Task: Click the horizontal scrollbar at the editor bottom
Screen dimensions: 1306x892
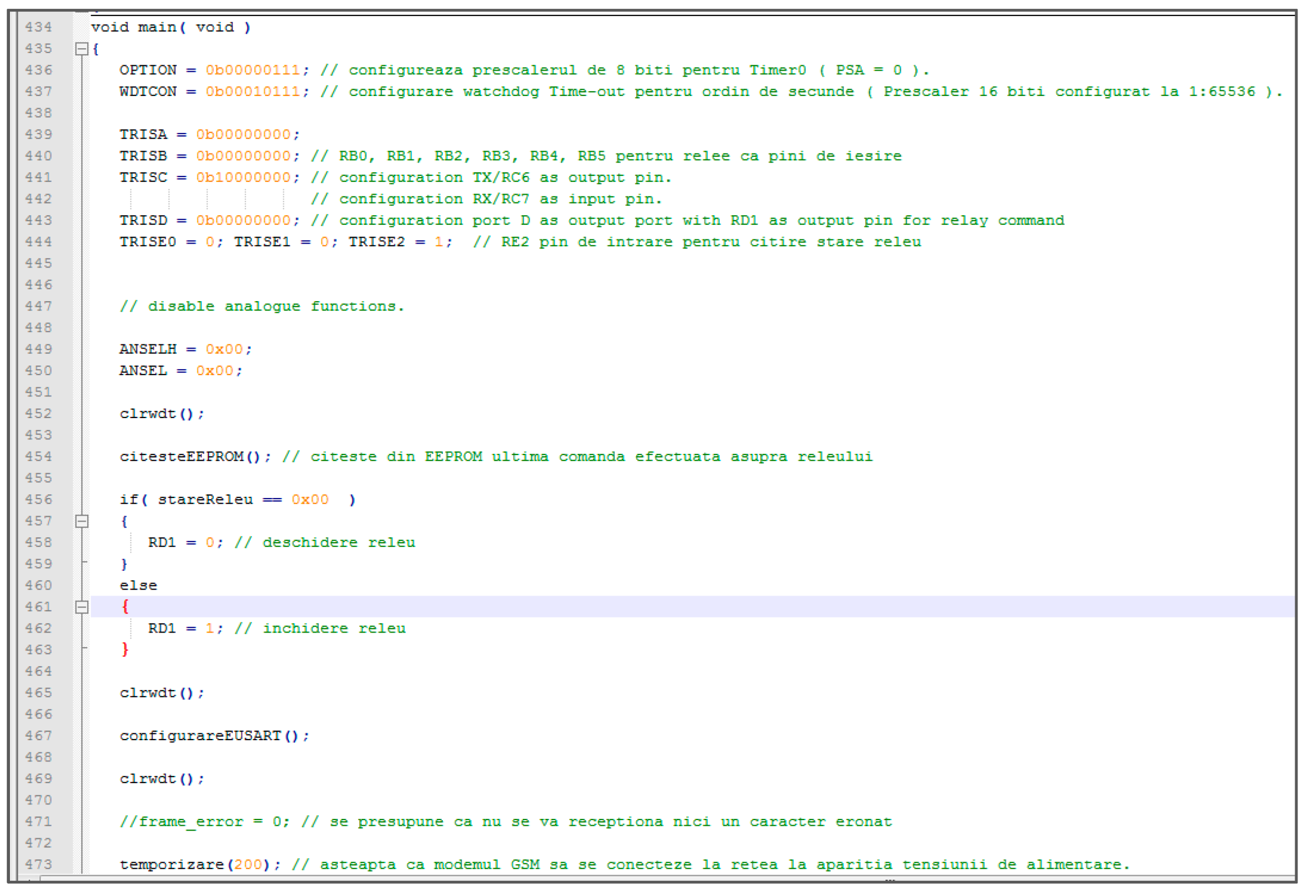Action: tap(652, 880)
